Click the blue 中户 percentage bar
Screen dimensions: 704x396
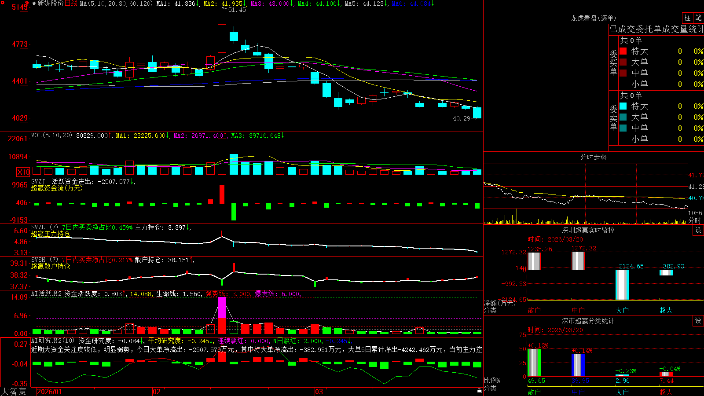[x=578, y=365]
